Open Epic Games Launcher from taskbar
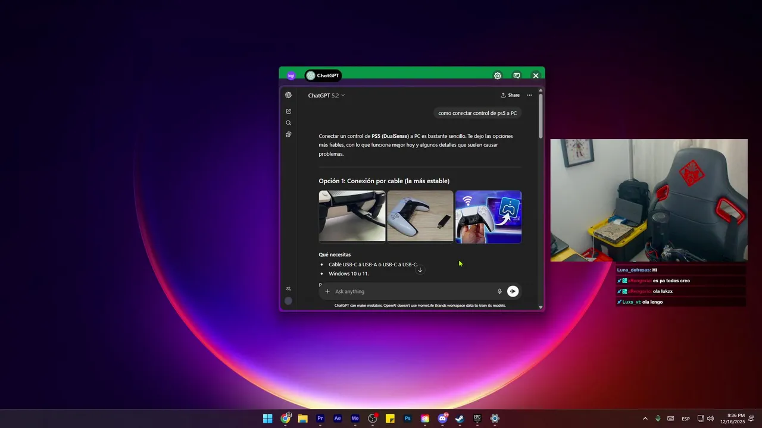 point(477,418)
